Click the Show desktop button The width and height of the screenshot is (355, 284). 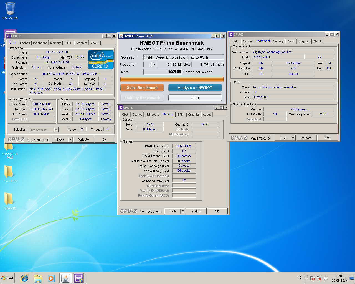352,278
